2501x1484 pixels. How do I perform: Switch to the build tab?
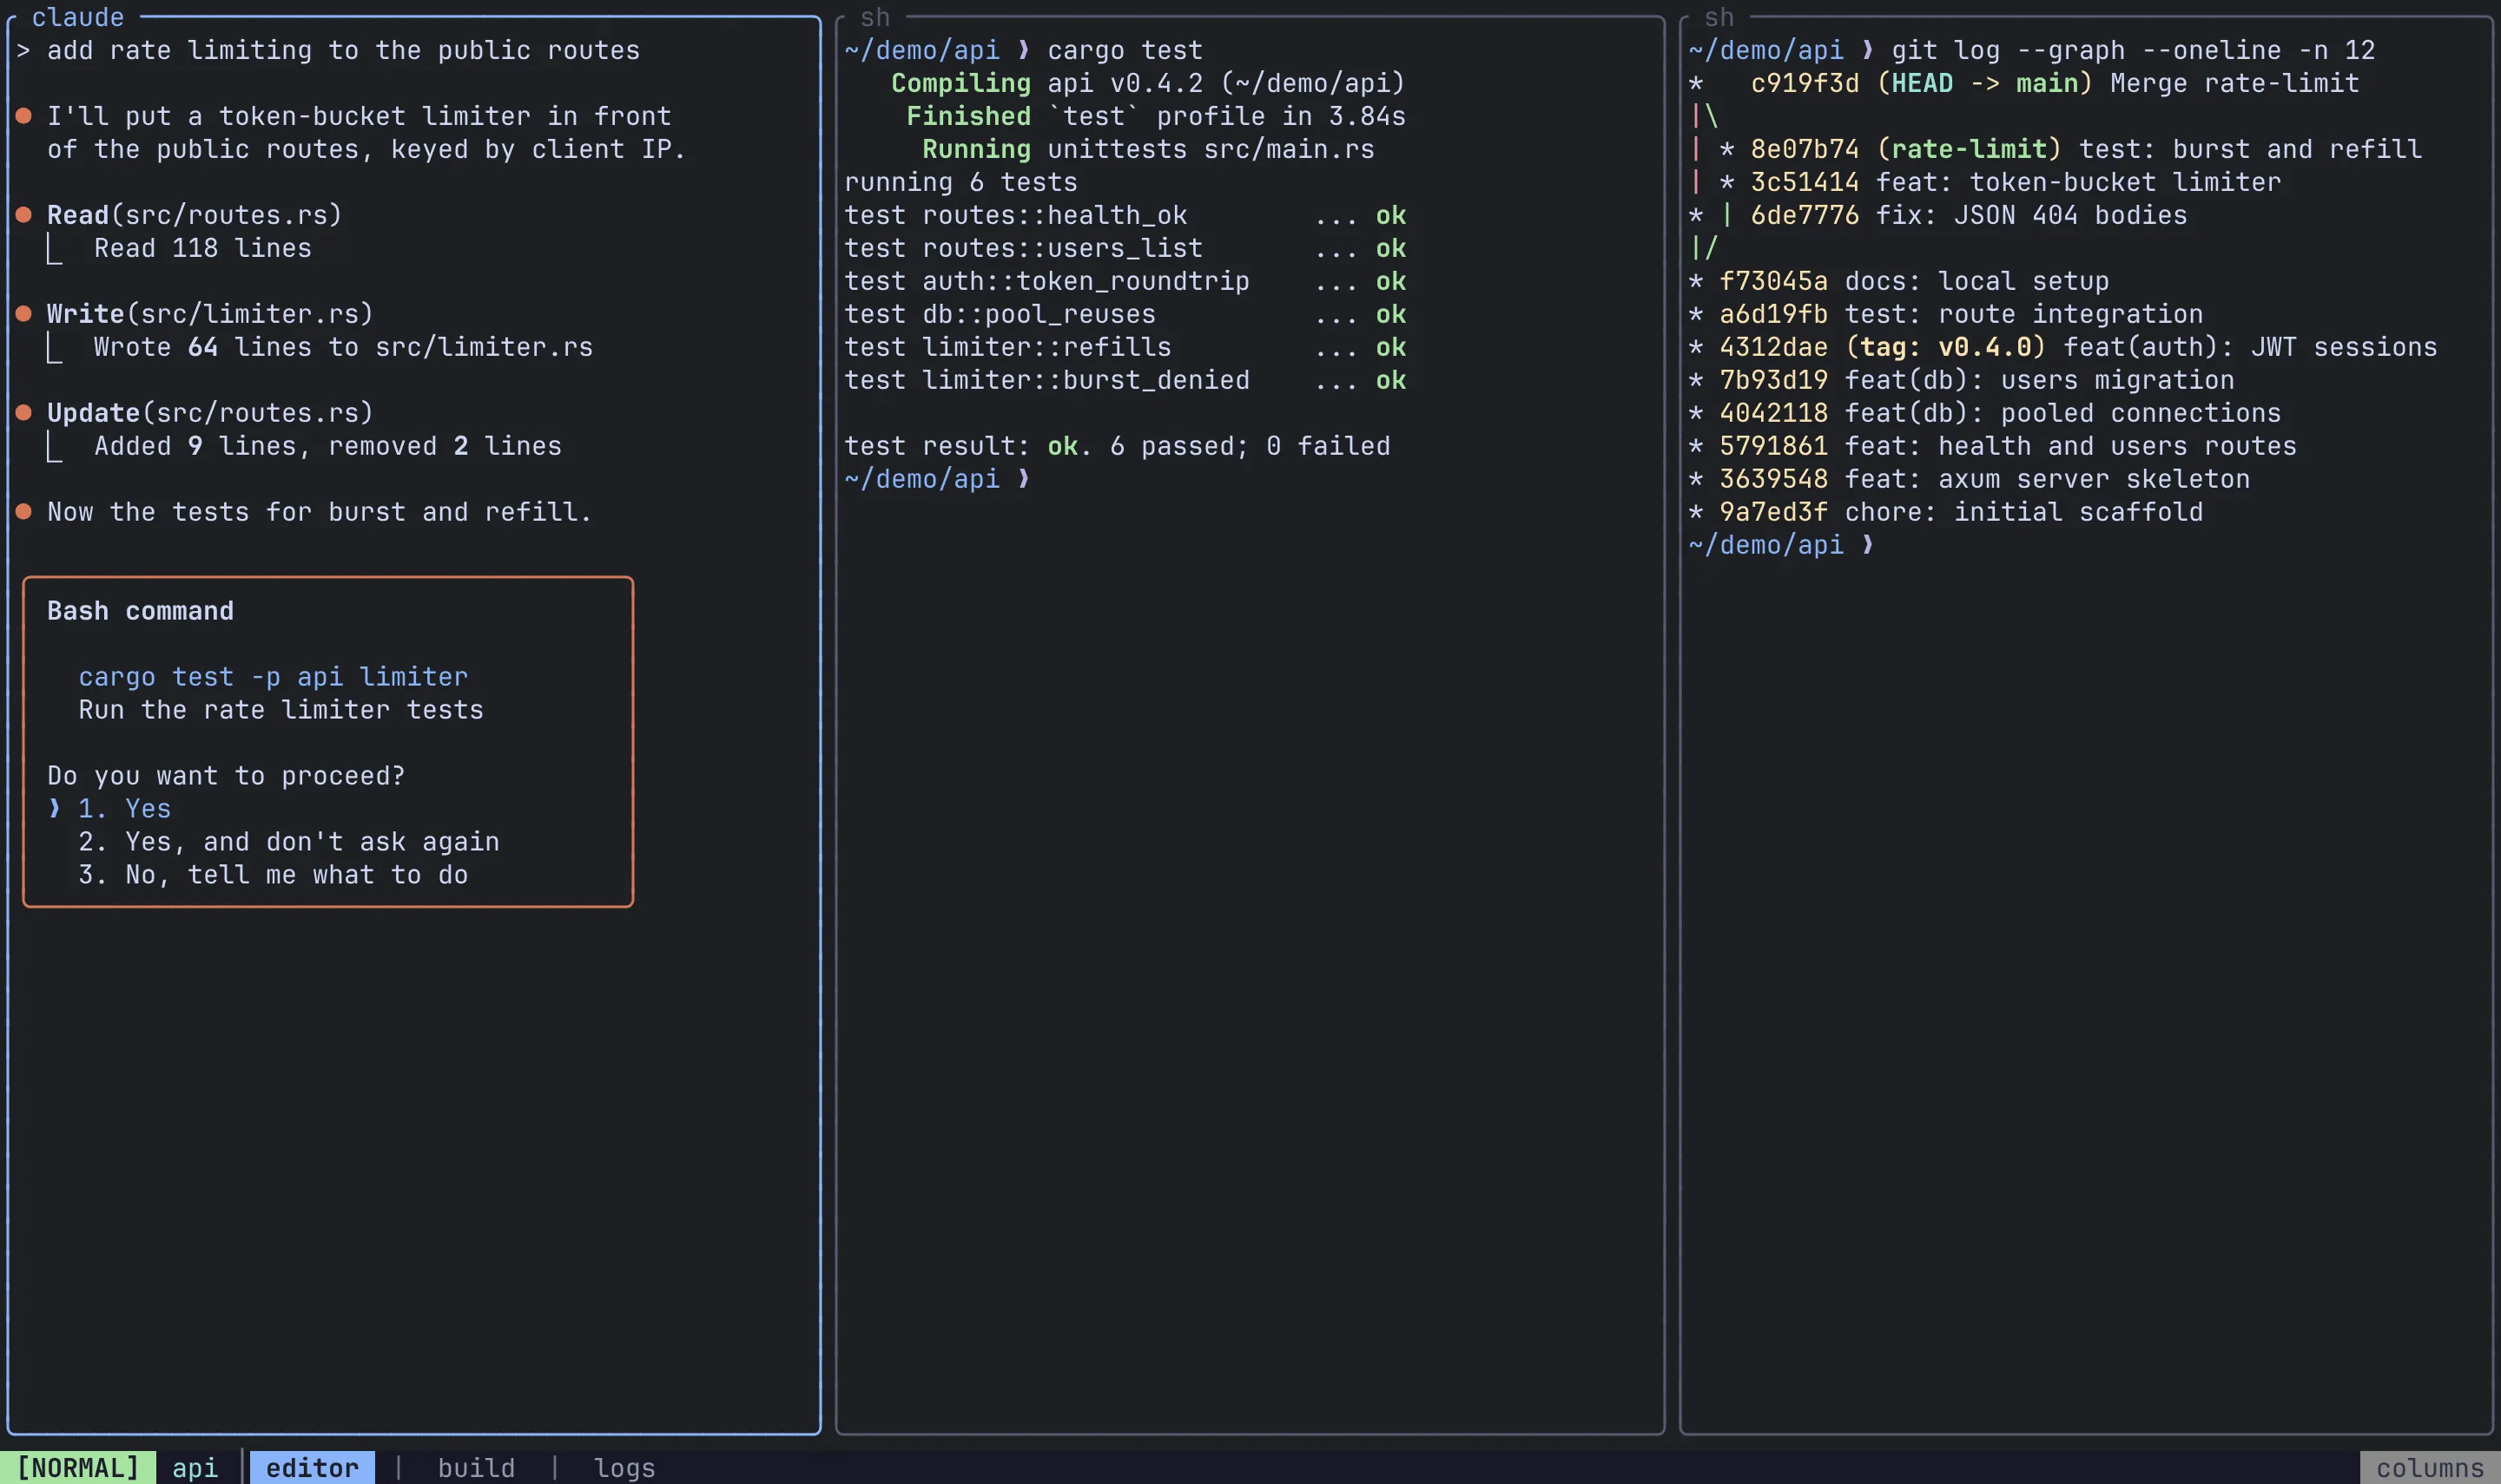tap(476, 1467)
